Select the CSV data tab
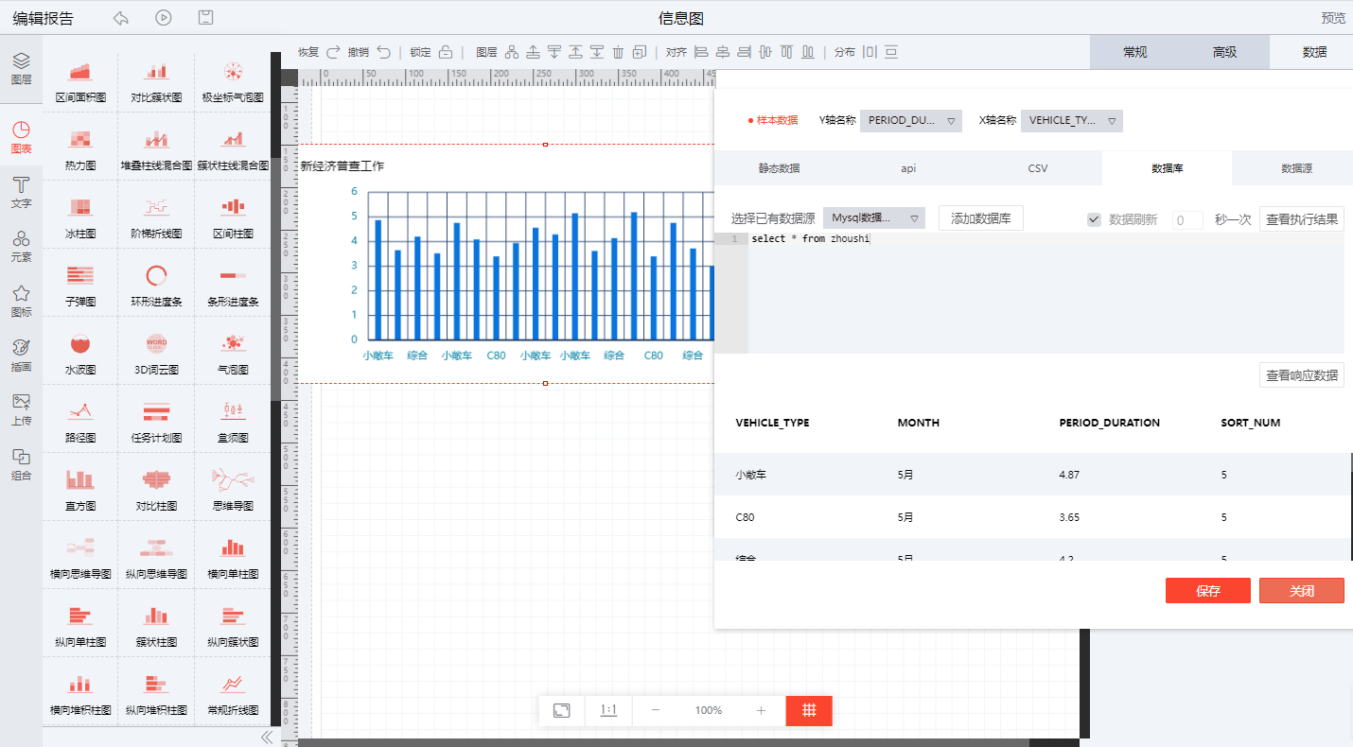The height and width of the screenshot is (747, 1353). (1038, 167)
